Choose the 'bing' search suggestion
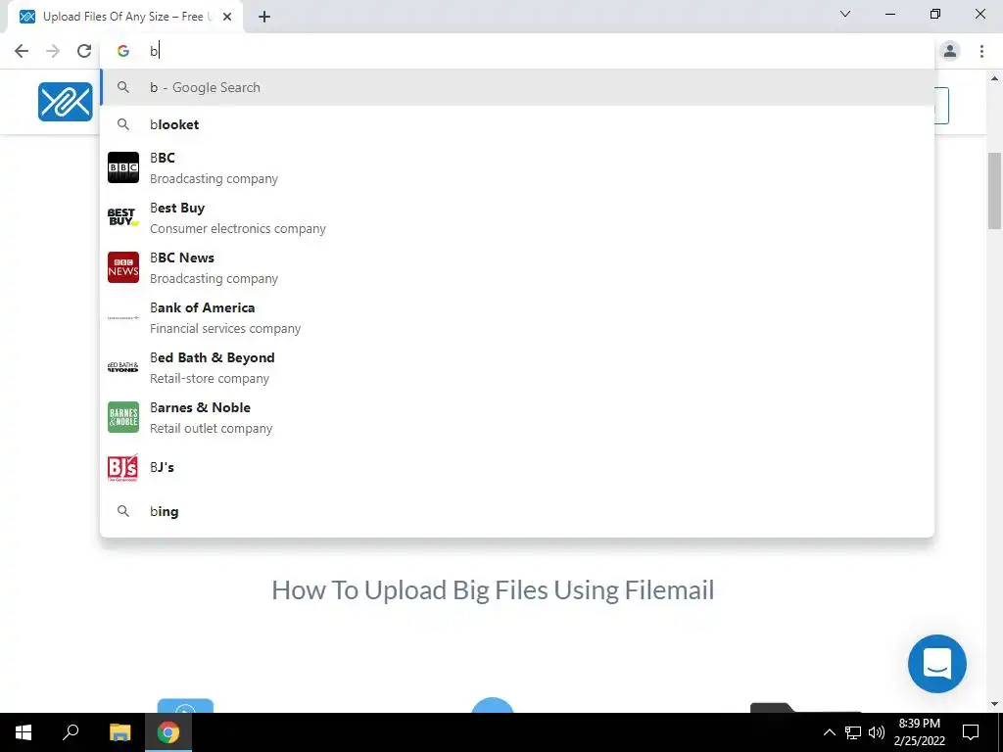This screenshot has width=1003, height=752. [x=517, y=511]
